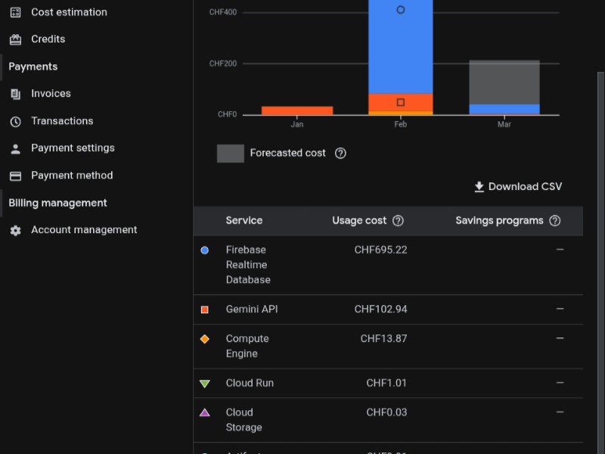Click the Payment settings person icon
The image size is (605, 454).
[15, 148]
